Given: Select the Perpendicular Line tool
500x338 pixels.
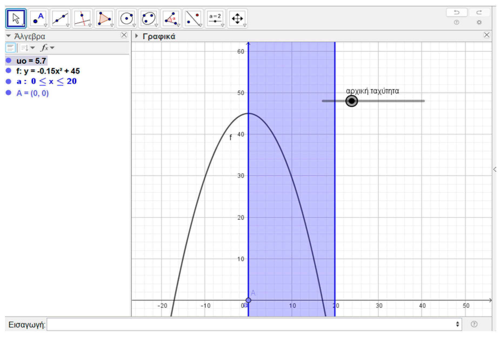Looking at the screenshot, I should (82, 19).
